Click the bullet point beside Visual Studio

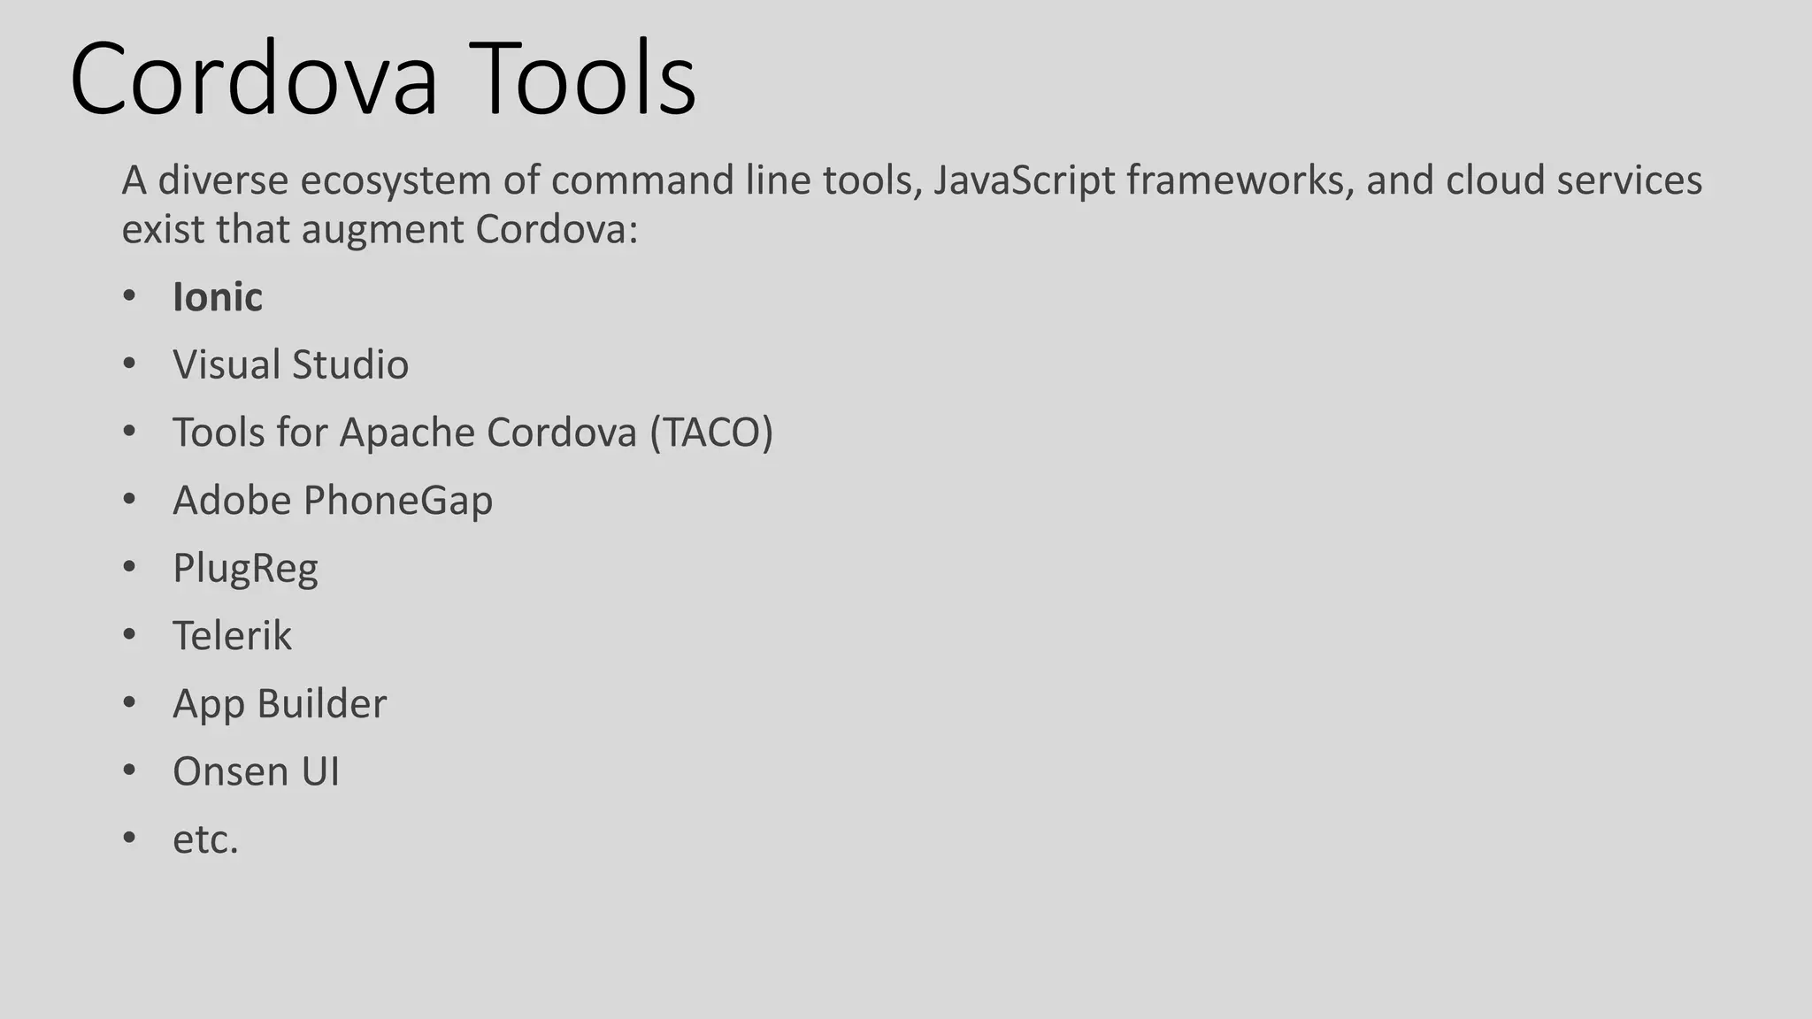tap(129, 364)
